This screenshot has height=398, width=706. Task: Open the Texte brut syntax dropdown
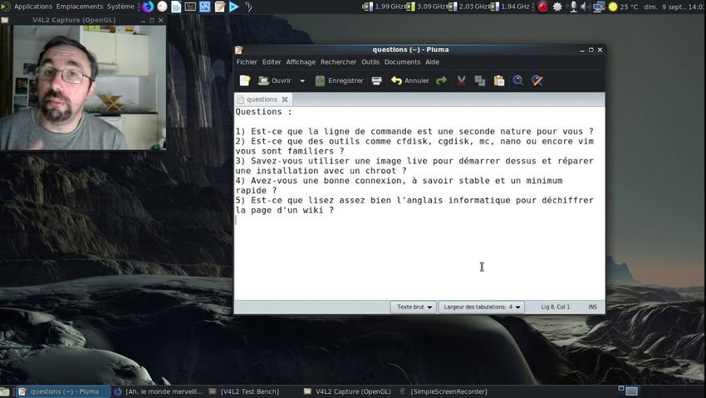[413, 307]
